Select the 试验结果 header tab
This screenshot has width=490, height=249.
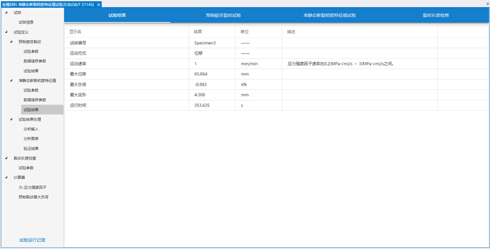click(x=117, y=15)
